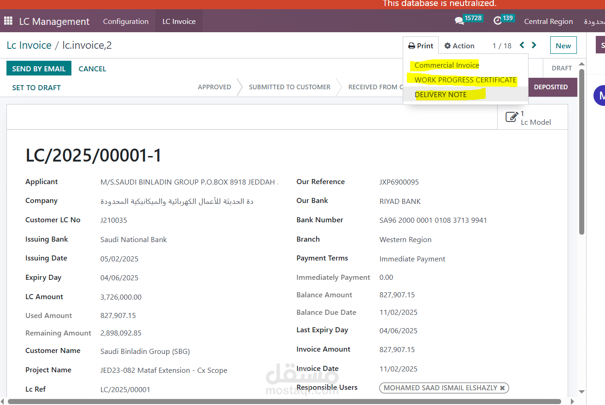Open the Action dropdown menu

tap(459, 46)
